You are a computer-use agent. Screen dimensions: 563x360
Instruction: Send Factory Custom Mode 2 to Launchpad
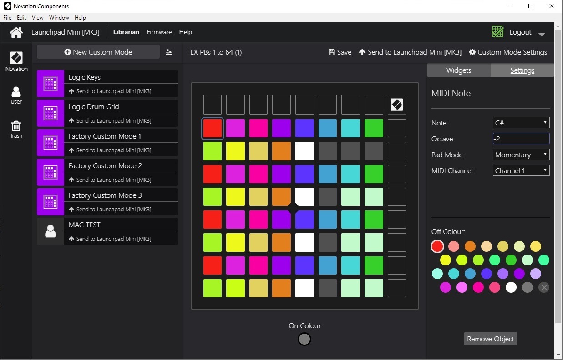[x=110, y=180]
